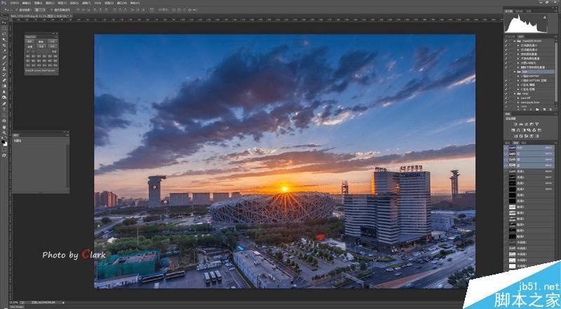Select the Crop tool
561x309 pixels.
click(x=5, y=45)
